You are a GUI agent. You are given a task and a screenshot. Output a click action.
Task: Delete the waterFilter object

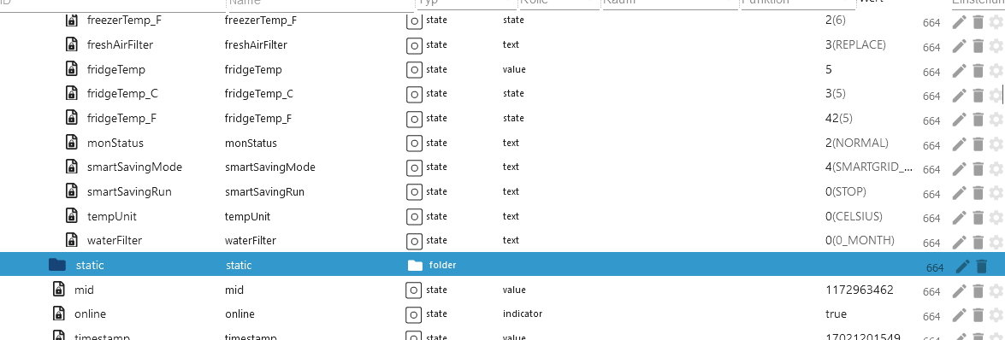pos(978,242)
